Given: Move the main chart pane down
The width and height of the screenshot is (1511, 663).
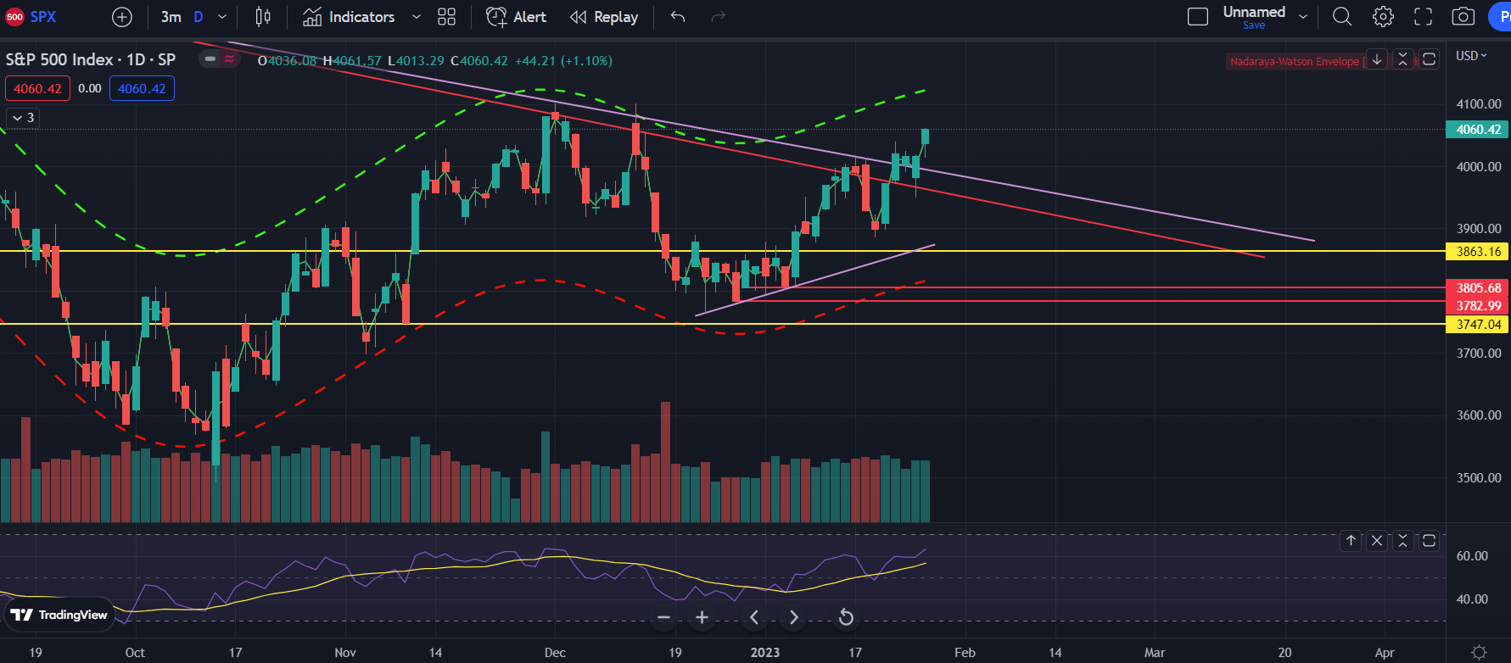Looking at the screenshot, I should 1377,59.
